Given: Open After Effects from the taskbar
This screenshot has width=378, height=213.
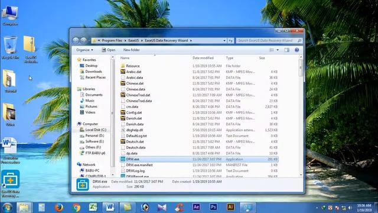Looking at the screenshot, I should tap(196, 207).
